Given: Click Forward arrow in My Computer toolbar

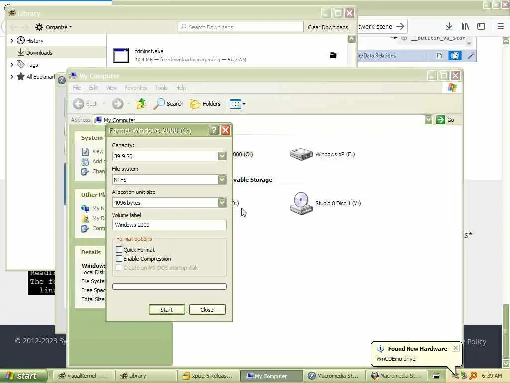Looking at the screenshot, I should pos(118,104).
